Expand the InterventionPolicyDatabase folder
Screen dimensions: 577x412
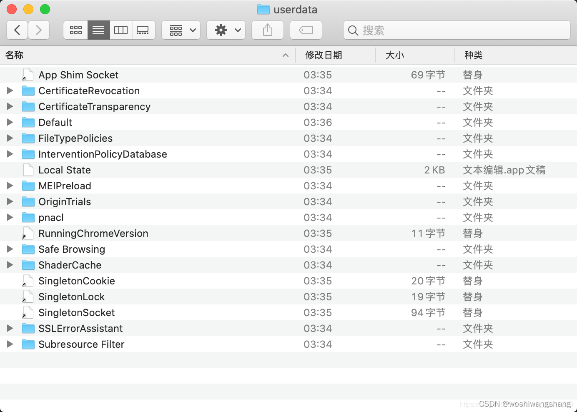click(10, 154)
